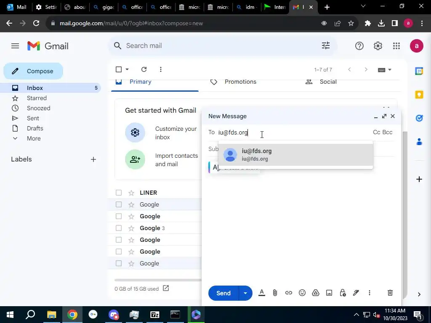Open the select dropdown arrow
Viewport: 431px width, 323px height.
point(127,69)
